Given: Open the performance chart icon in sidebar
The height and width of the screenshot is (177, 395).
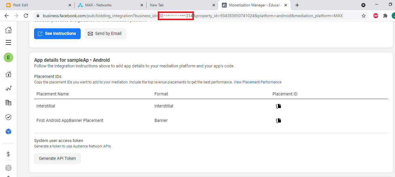Looking at the screenshot, I should [x=8, y=88].
